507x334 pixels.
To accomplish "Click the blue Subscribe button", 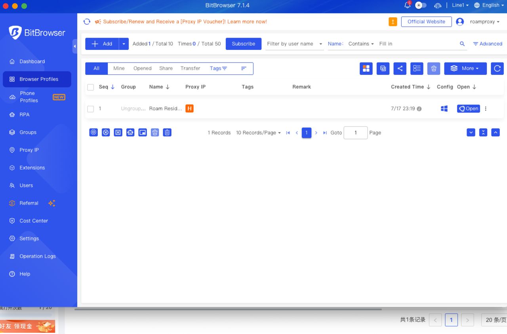I will tap(244, 44).
